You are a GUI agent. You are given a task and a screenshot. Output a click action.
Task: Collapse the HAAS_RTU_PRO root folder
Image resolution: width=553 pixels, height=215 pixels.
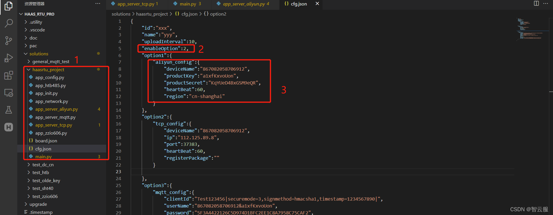point(40,14)
